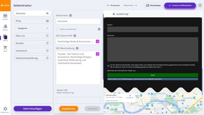Click the drag handle on Über uns page
204x115 pixels.
click(47, 36)
